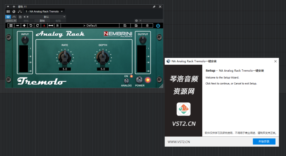This screenshot has width=286, height=156.
Task: Click the minus zoom-out toolbar button
Action: pyautogui.click(x=18, y=25)
